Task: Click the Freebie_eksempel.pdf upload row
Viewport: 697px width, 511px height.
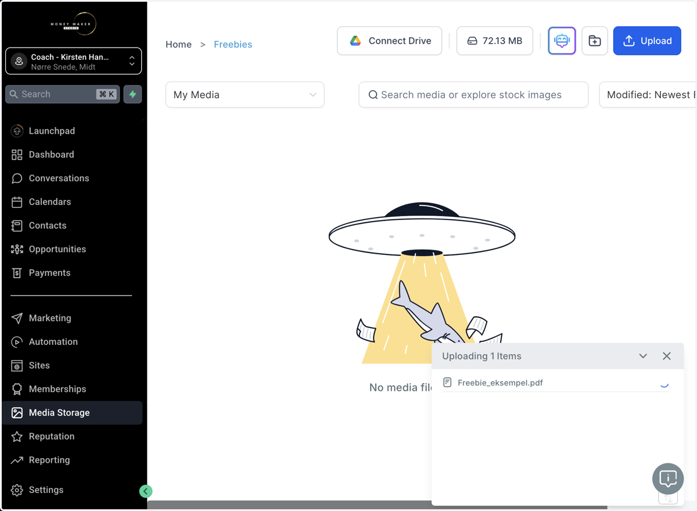Action: [x=556, y=383]
